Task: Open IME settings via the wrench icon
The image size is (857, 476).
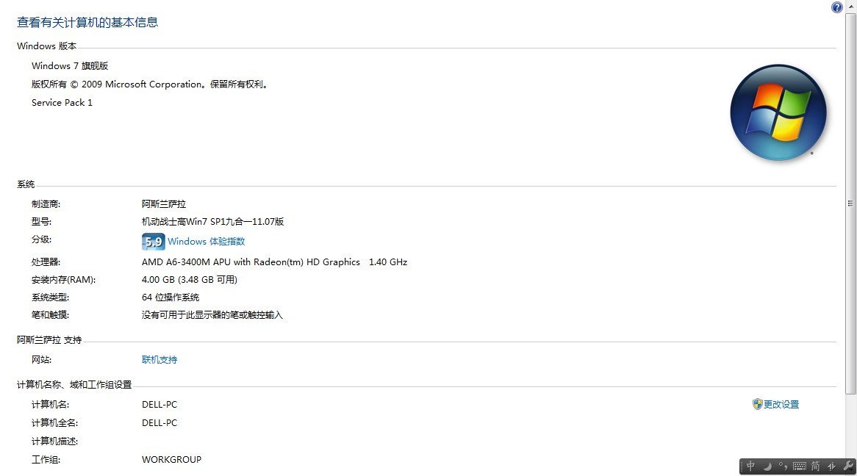Action: 848,466
